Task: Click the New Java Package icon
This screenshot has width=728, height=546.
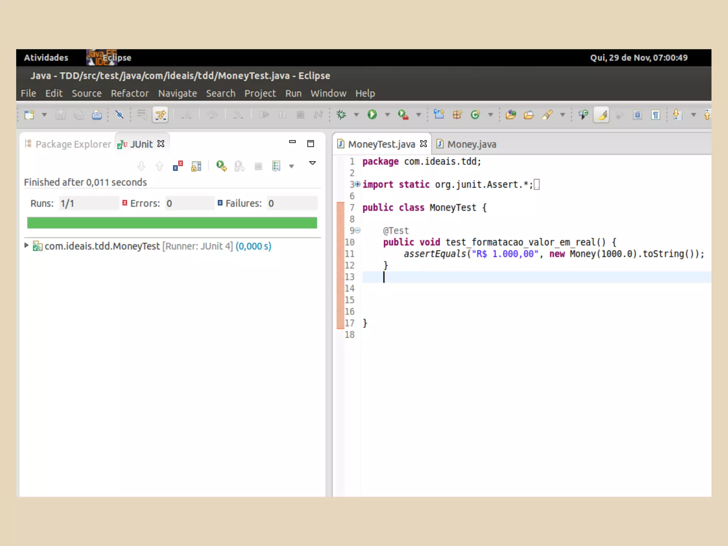Action: click(457, 114)
